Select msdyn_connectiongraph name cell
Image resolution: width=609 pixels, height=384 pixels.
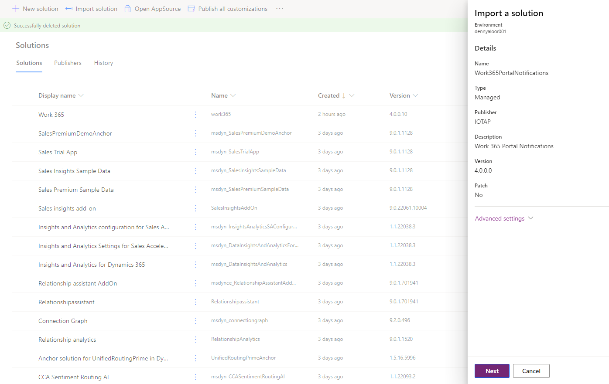pos(239,320)
